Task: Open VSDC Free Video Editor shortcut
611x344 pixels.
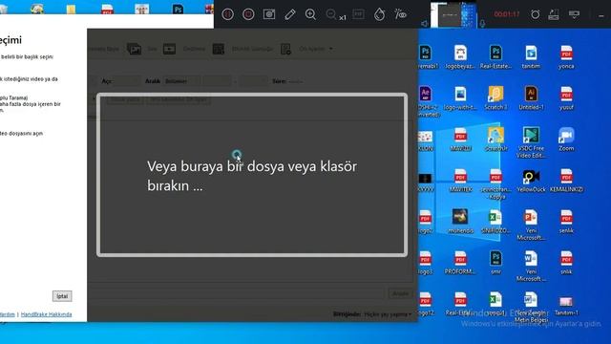Action: (531, 142)
